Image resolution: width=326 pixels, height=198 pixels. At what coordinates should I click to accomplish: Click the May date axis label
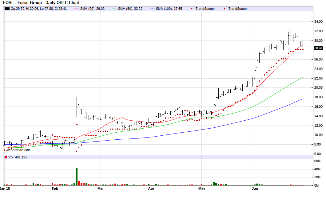click(202, 188)
